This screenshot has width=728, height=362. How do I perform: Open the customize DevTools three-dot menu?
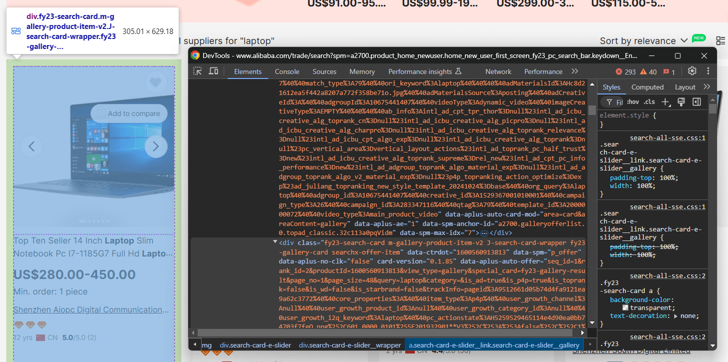click(x=708, y=71)
